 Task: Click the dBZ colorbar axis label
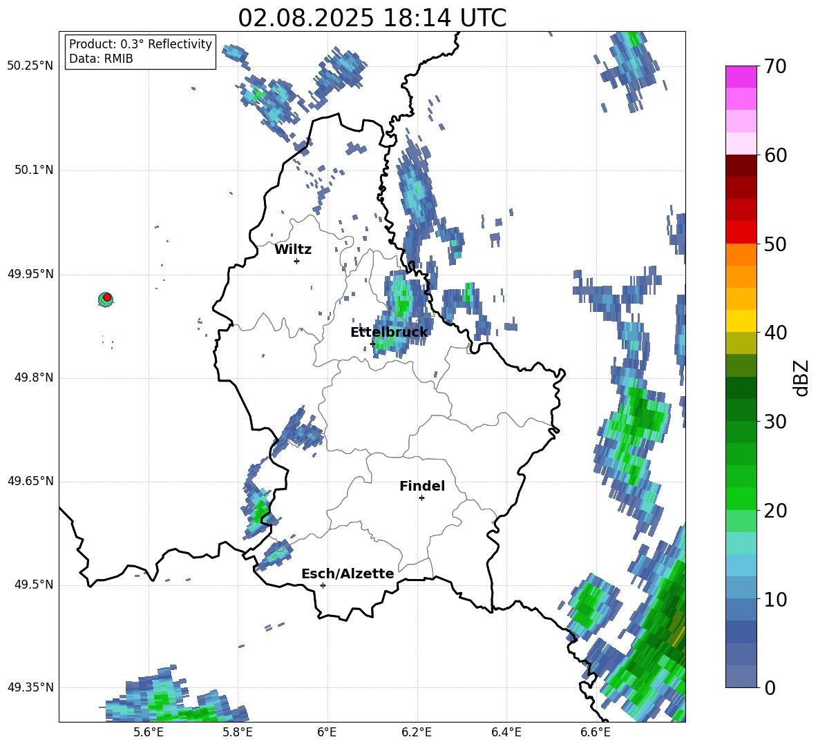(x=801, y=377)
